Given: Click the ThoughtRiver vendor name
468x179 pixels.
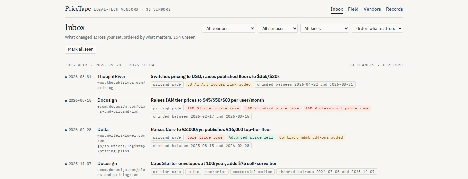Looking at the screenshot, I should click(x=111, y=76).
